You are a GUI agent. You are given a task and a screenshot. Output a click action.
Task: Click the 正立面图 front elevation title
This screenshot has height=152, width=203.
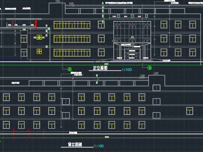(x=100, y=68)
